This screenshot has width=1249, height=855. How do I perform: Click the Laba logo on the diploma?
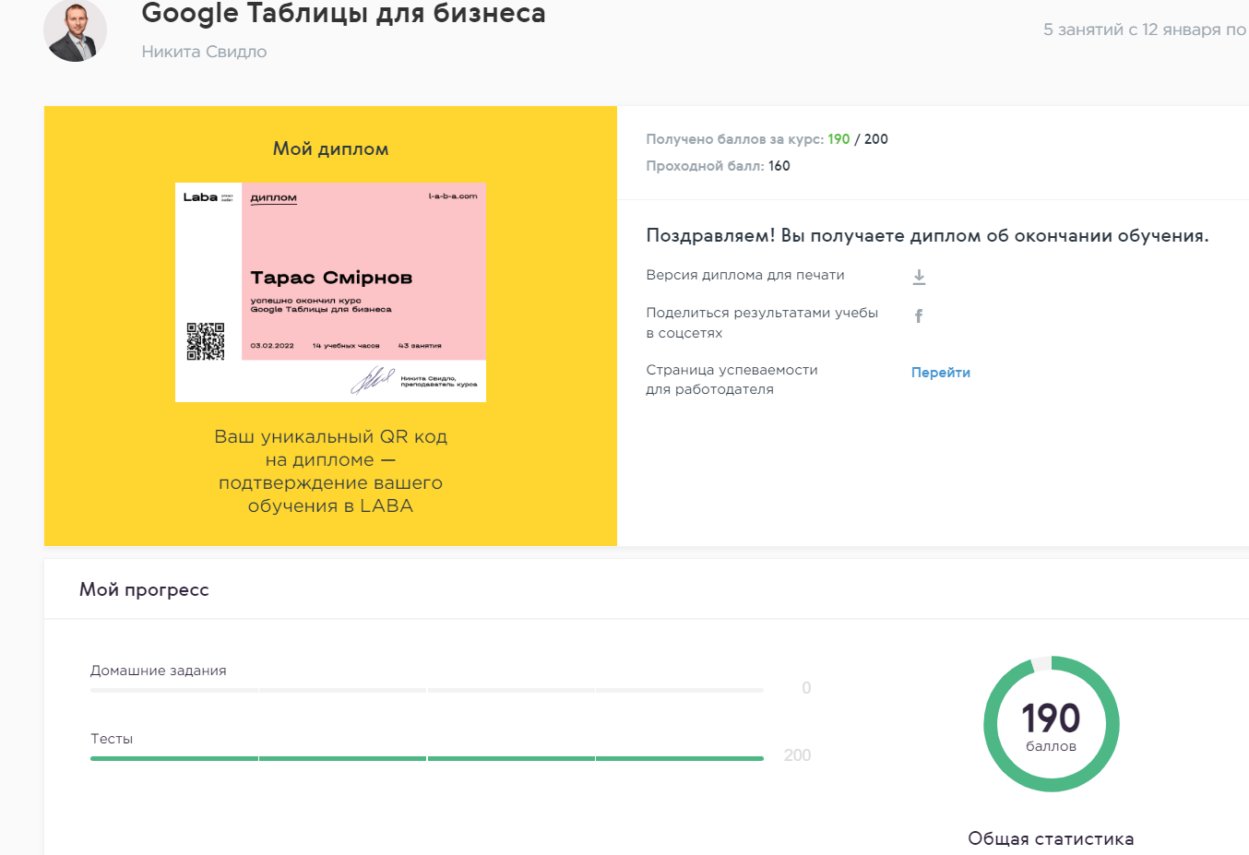click(200, 197)
